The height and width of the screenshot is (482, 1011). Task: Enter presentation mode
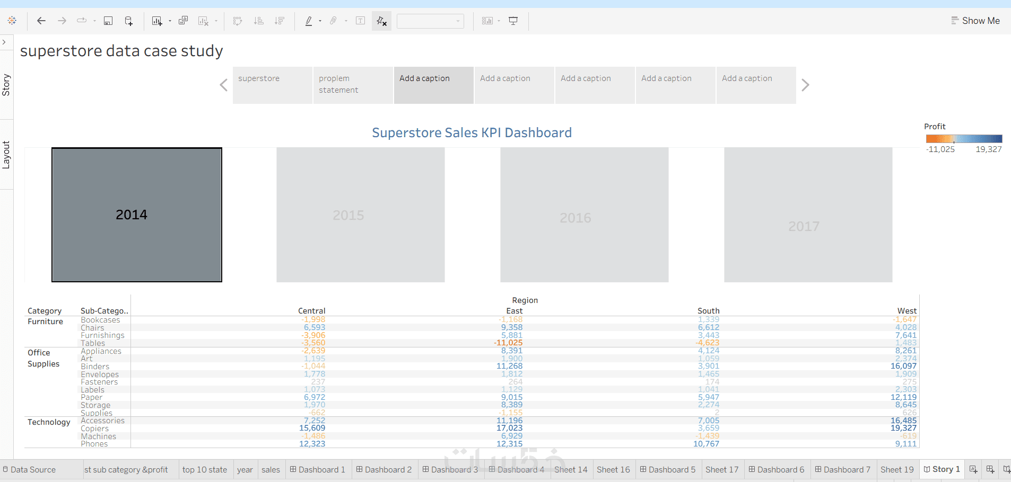tap(513, 21)
